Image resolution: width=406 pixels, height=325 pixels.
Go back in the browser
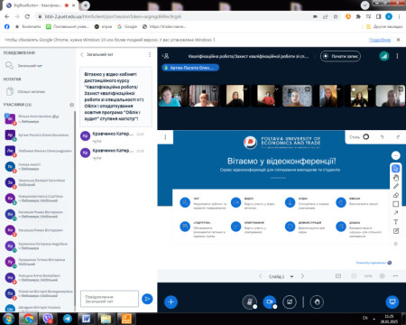tap(7, 16)
